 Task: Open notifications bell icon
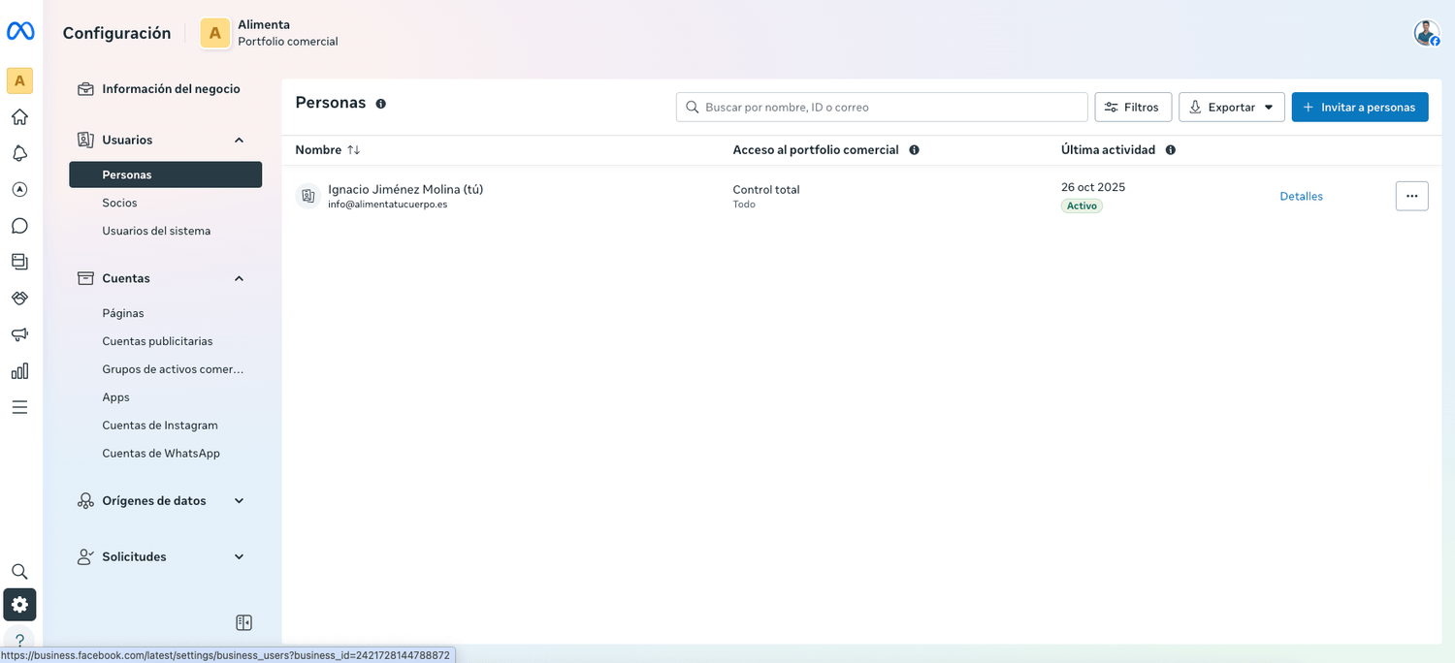coord(19,153)
